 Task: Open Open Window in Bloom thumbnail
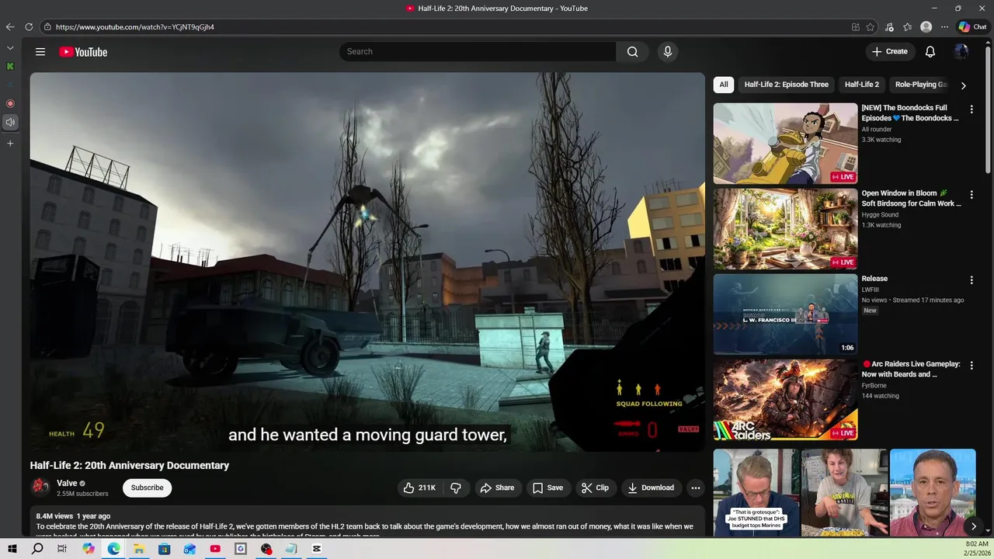[x=785, y=229]
